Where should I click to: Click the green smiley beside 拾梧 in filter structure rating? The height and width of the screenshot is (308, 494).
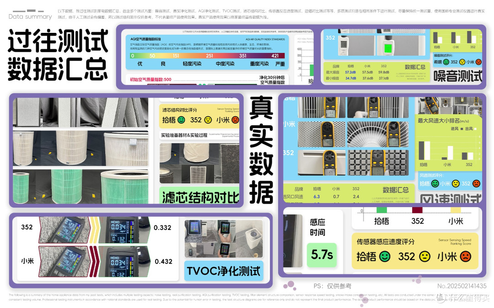[x=181, y=120]
